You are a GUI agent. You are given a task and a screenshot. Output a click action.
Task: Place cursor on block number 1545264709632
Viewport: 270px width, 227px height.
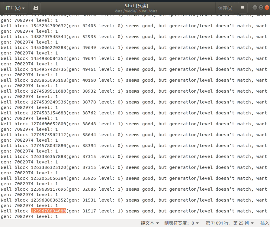pyautogui.click(x=48, y=26)
